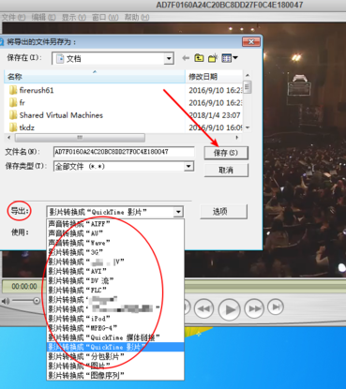Click the 保存(S) save button
346x389 pixels.
click(226, 153)
